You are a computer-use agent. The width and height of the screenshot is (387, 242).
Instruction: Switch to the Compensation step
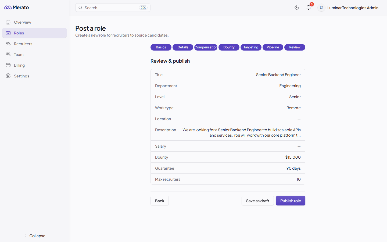click(206, 47)
